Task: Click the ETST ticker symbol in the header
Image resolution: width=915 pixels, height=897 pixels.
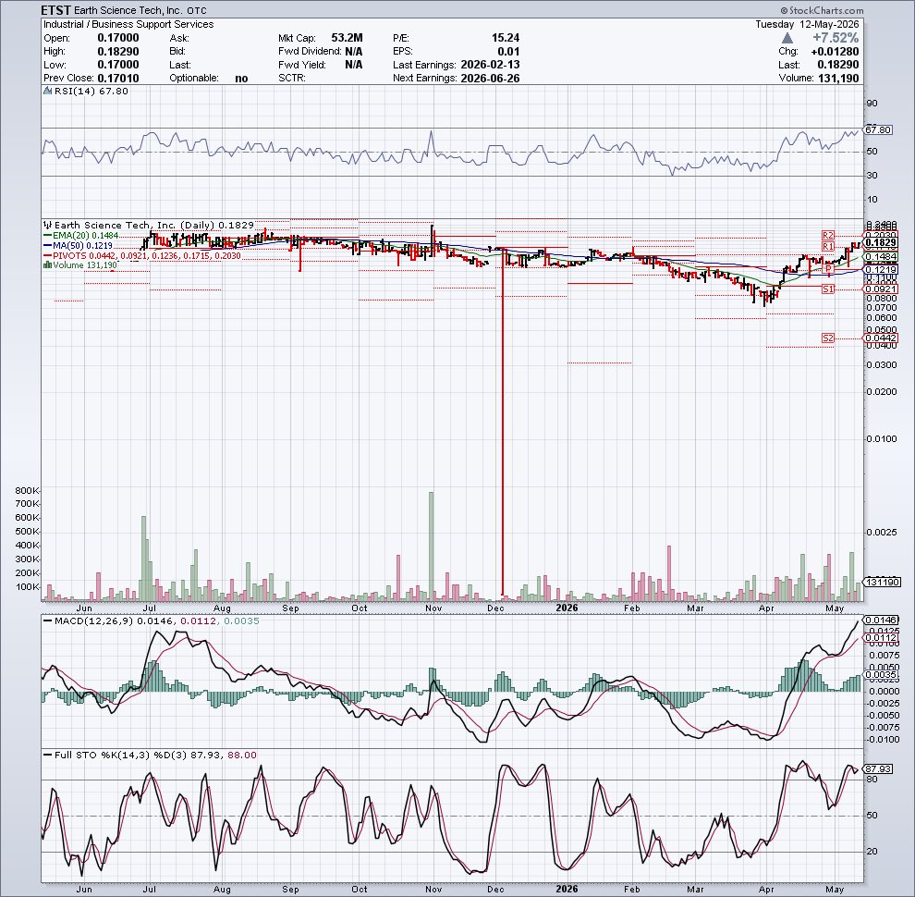Action: point(56,10)
